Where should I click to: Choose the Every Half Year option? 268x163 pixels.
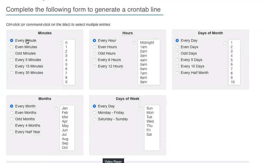click(x=12, y=132)
